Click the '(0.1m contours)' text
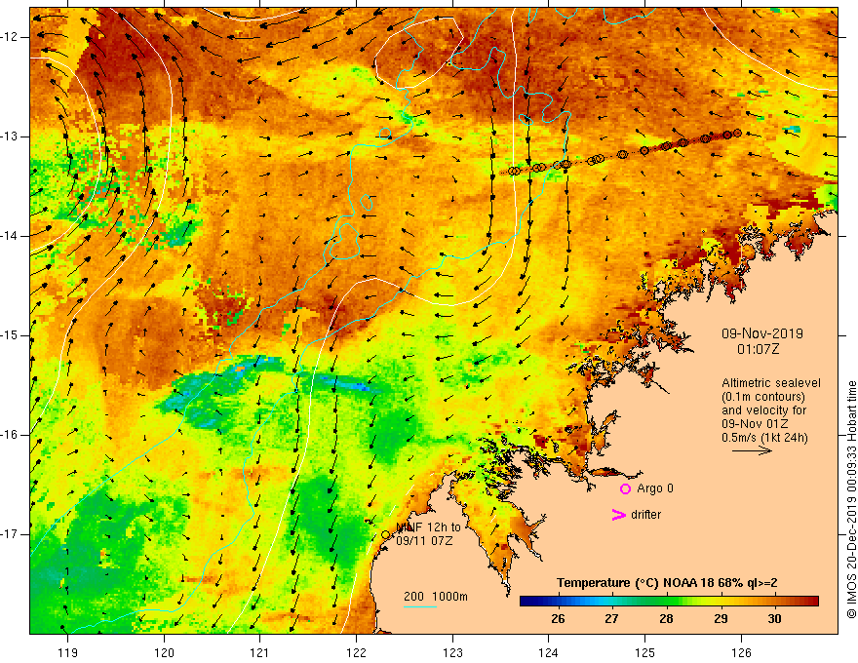The width and height of the screenshot is (858, 663). point(762,397)
